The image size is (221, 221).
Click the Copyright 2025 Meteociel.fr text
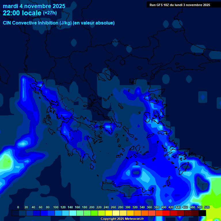click(x=122, y=219)
